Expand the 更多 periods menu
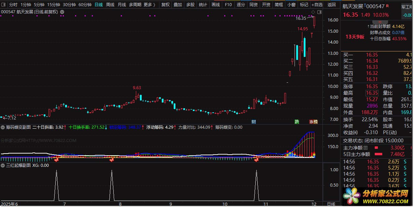The height and width of the screenshot is (207, 414). pyautogui.click(x=149, y=5)
